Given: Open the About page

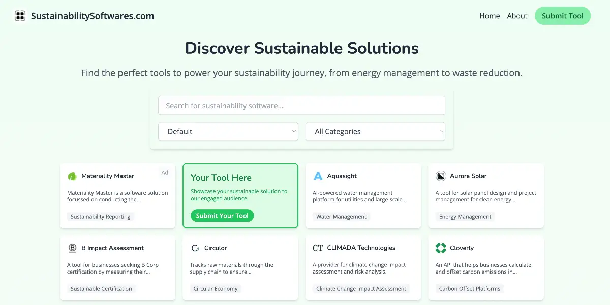Looking at the screenshot, I should [x=517, y=16].
